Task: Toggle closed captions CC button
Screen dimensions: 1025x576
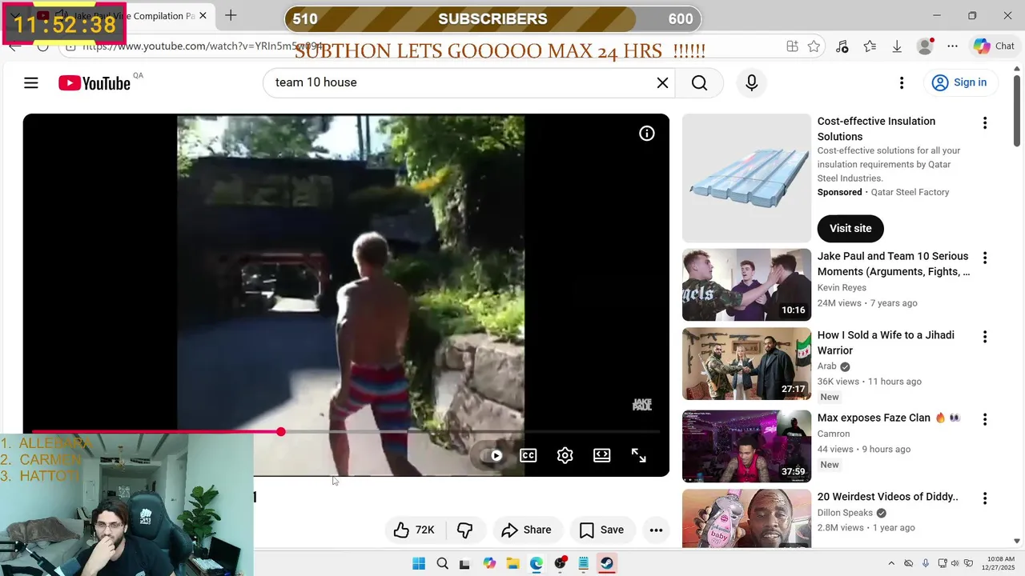Action: click(529, 455)
